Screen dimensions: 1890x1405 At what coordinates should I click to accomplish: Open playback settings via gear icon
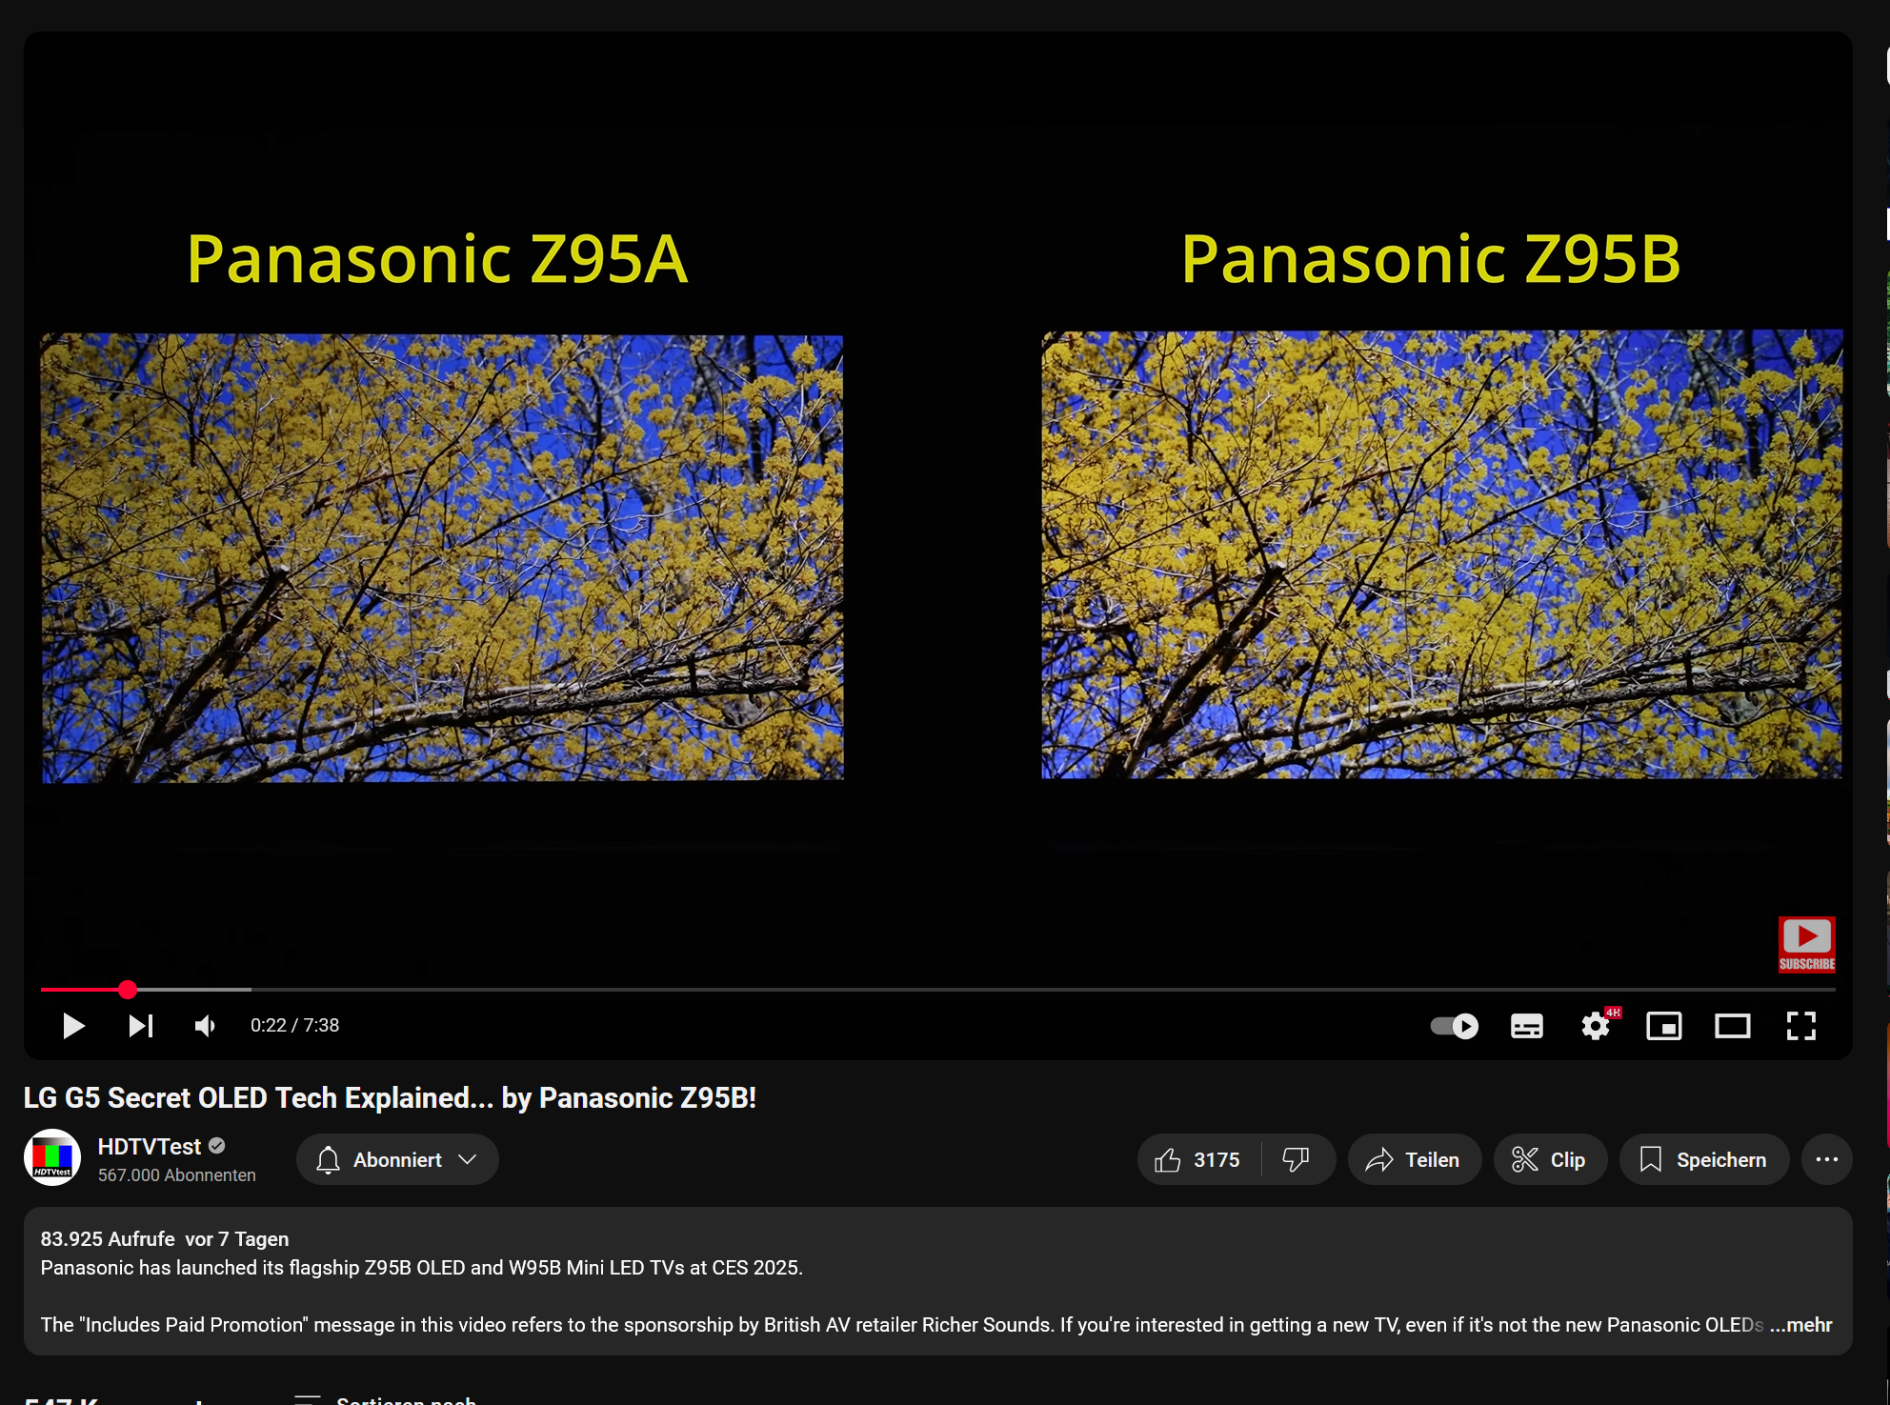point(1596,1026)
